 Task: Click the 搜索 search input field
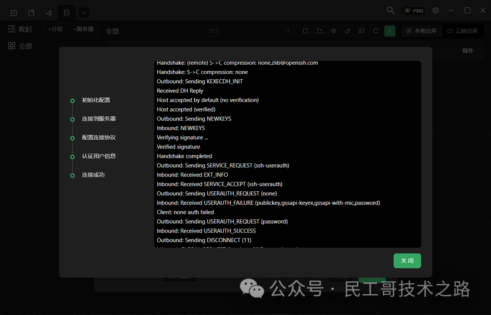point(244,30)
